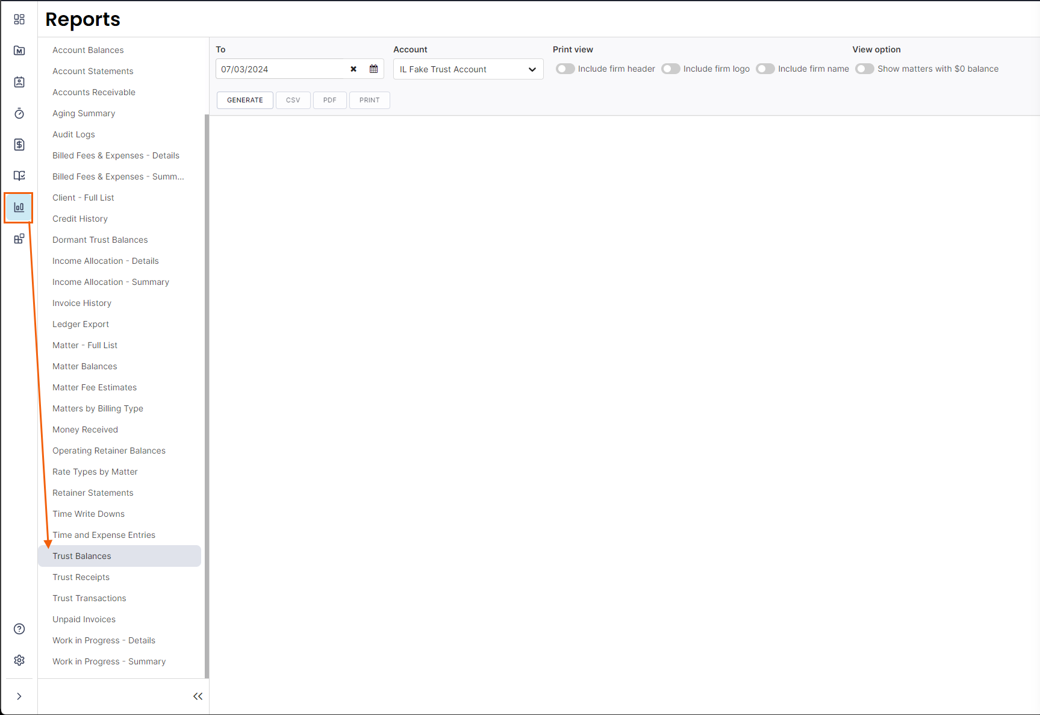
Task: Open the calendar date picker
Action: point(373,69)
